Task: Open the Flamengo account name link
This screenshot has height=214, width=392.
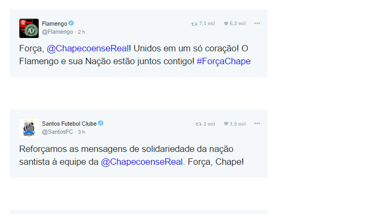Action: (x=54, y=24)
